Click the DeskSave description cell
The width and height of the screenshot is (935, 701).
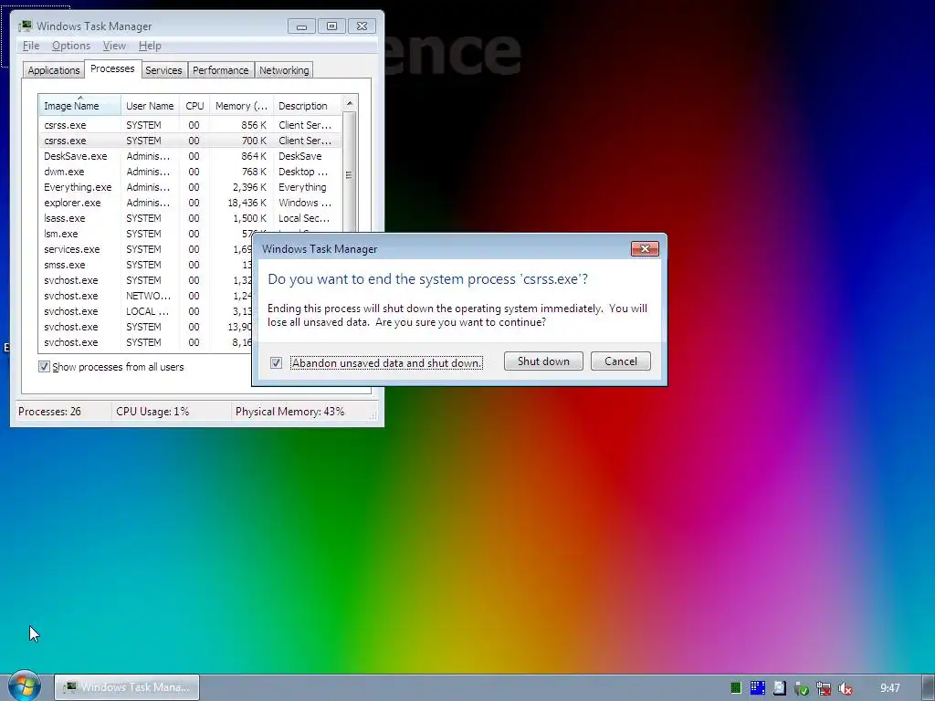pos(299,156)
